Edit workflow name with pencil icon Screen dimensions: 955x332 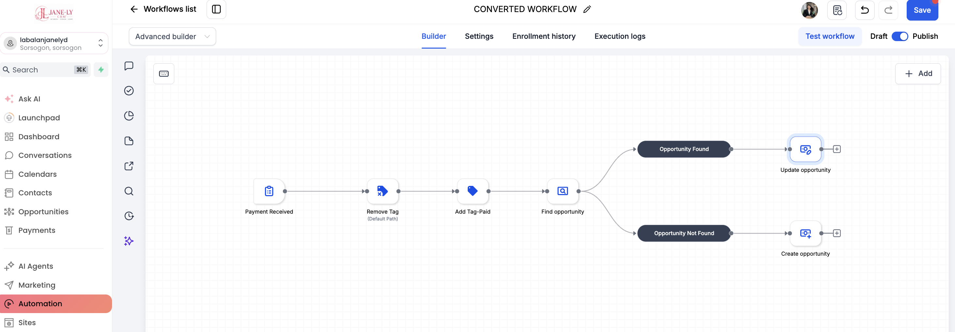(587, 9)
